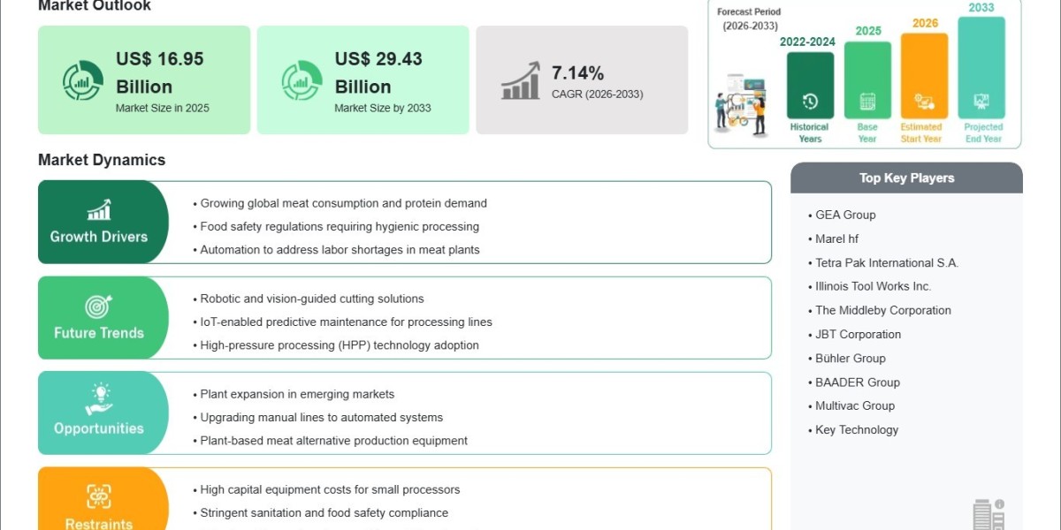Screen dimensions: 1061x530
Task: Click the rising bar chart CAGR icon
Action: coord(521,80)
